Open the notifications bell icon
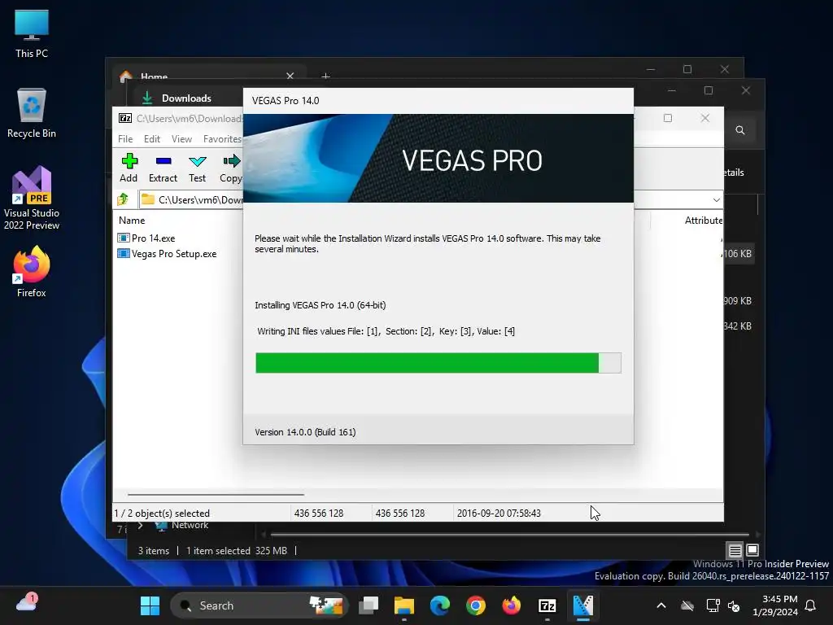Viewport: 833px width, 625px height. (x=811, y=605)
